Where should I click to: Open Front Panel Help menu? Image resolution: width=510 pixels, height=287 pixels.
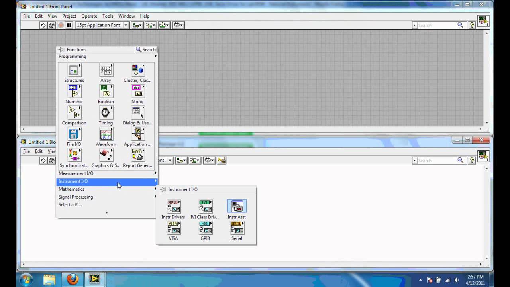pos(145,16)
